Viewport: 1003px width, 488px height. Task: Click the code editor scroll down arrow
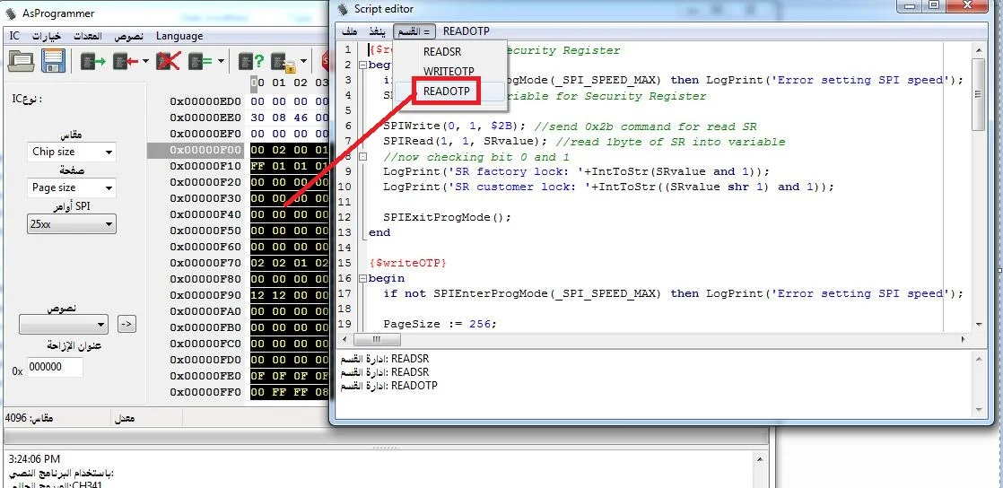click(x=978, y=325)
